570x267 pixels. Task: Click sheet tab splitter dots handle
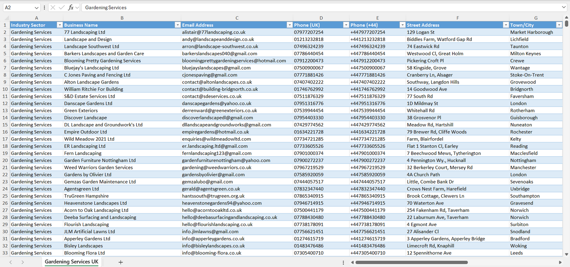(x=343, y=262)
